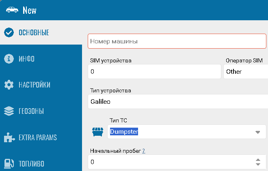
Task: Click the Начальный пробег value field
Action: click(169, 162)
